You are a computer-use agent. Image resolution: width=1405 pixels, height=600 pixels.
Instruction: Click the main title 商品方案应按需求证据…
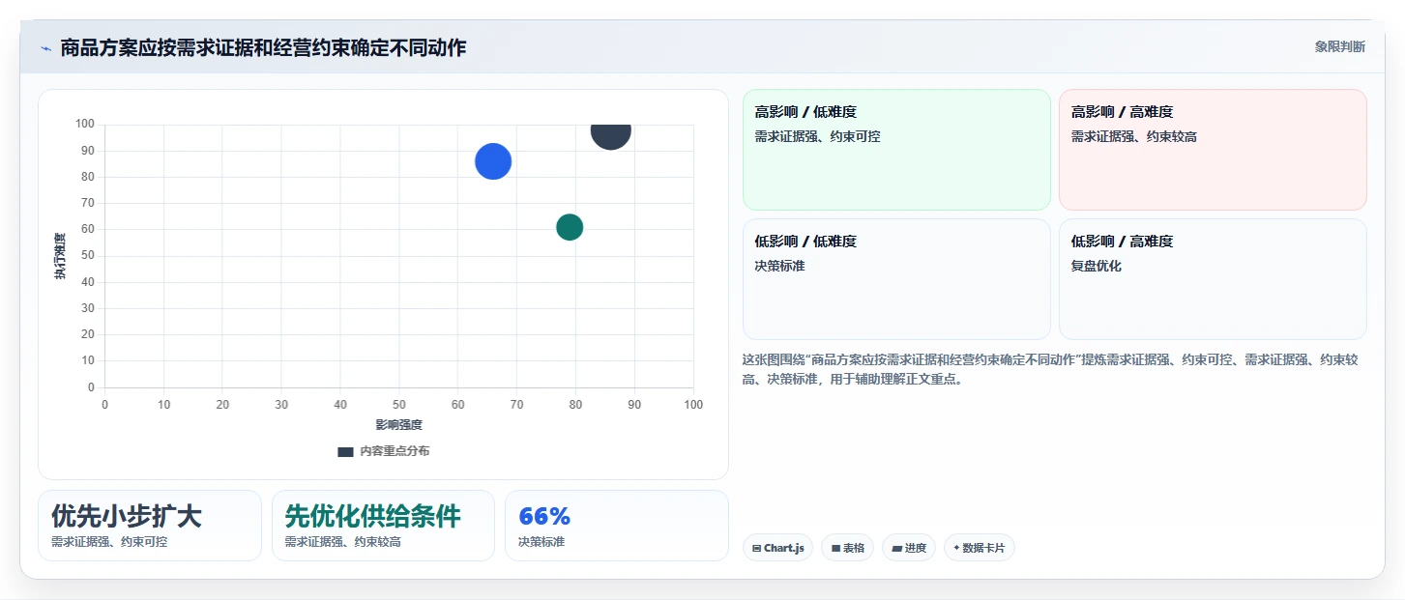click(x=263, y=47)
